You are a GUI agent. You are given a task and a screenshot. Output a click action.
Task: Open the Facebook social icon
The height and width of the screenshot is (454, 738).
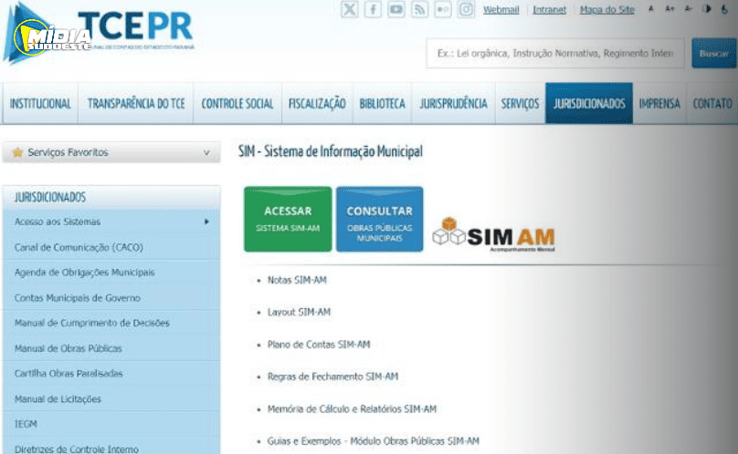tap(373, 9)
